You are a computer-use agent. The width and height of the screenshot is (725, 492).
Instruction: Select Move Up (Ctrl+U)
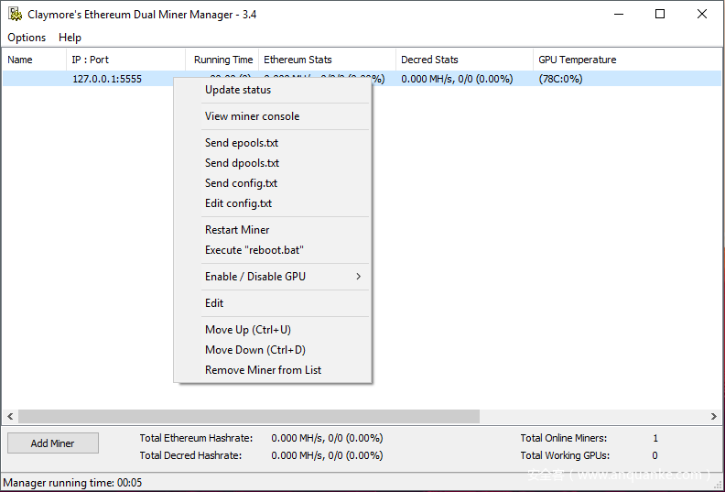pyautogui.click(x=247, y=330)
